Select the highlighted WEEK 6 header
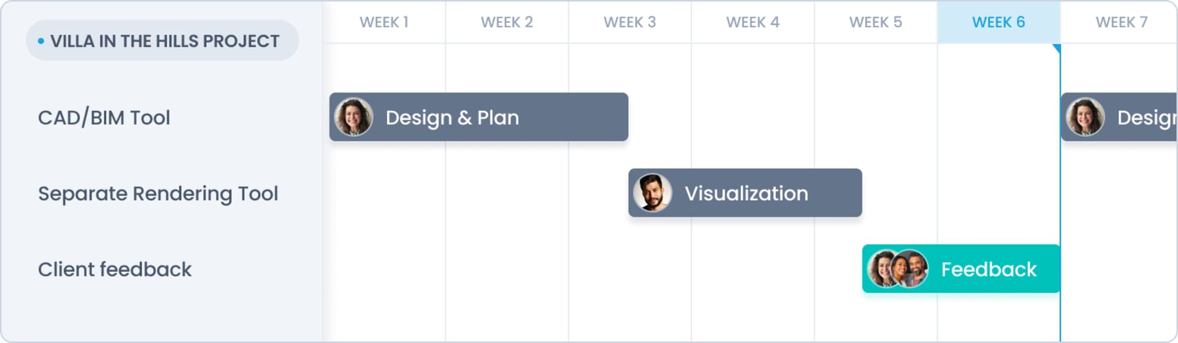This screenshot has height=343, width=1178. [x=998, y=22]
